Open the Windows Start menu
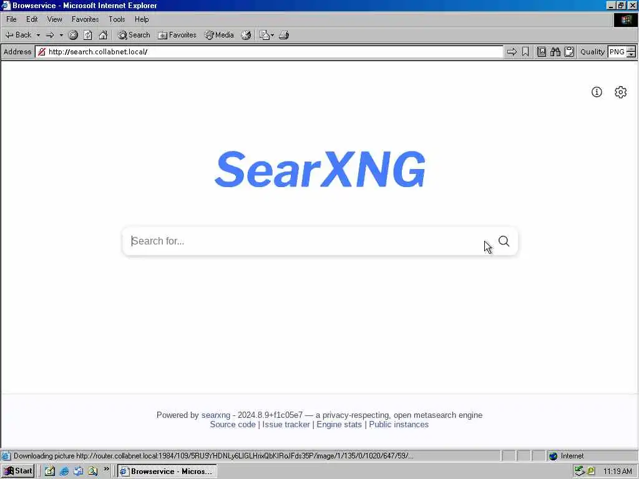The height and width of the screenshot is (479, 639). tap(18, 471)
